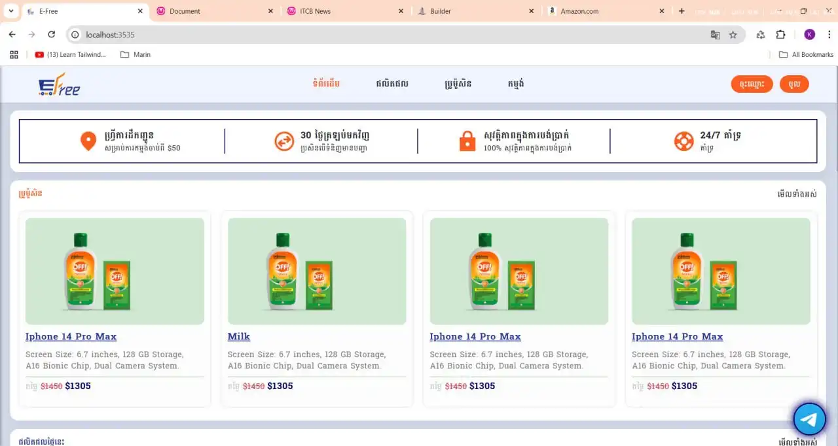Screen dimensions: 838x446
Task: Click the orange padlock security icon
Action: point(467,141)
